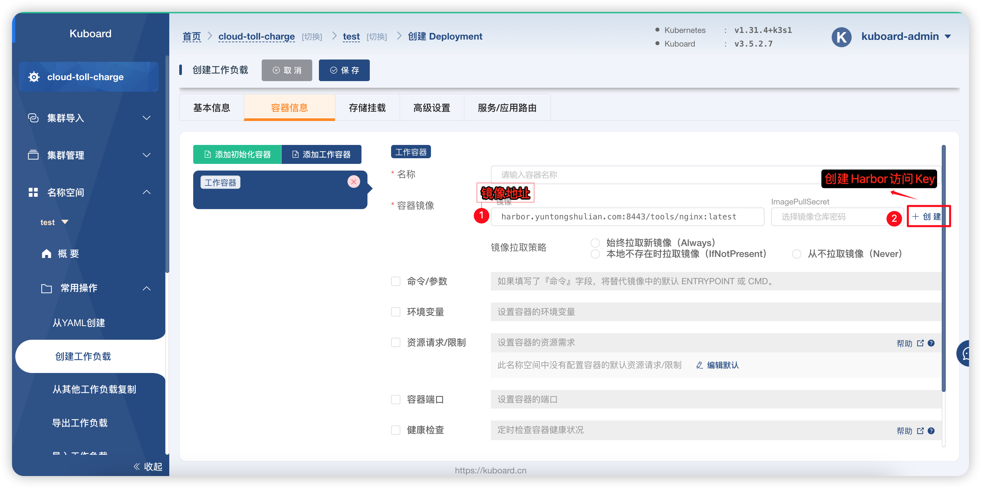Click the 概要 home icon

[47, 254]
